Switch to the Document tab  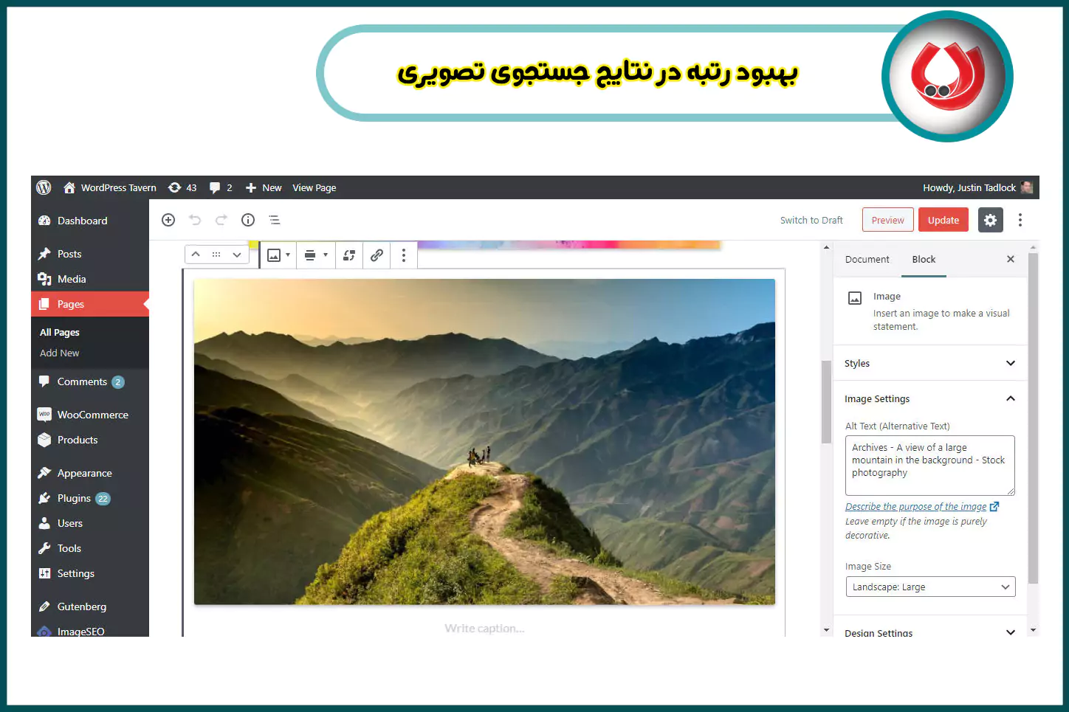coord(867,259)
